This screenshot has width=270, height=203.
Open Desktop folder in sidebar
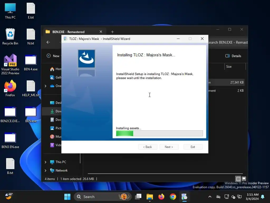55,103
